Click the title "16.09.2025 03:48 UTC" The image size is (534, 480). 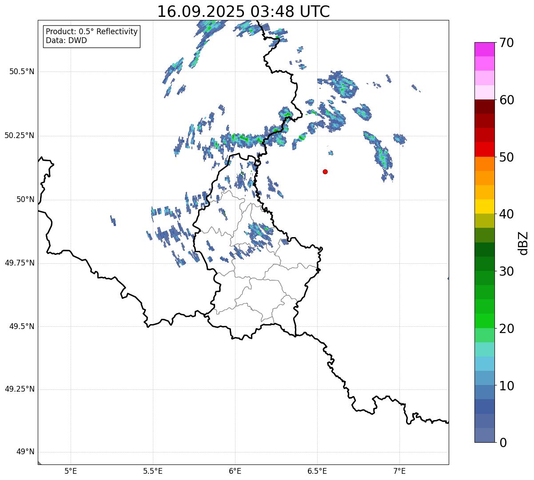tap(243, 12)
